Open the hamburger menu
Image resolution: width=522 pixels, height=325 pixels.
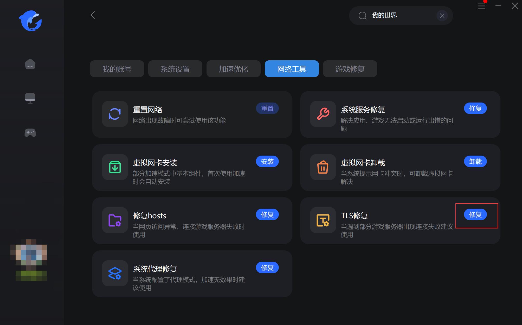pos(481,6)
